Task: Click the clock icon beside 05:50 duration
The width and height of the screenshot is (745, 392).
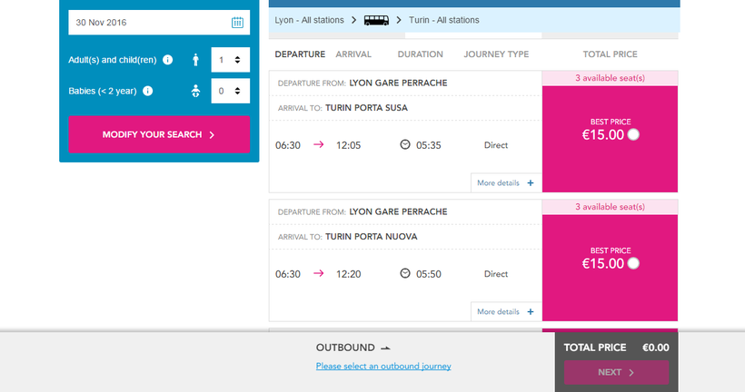Action: coord(405,273)
